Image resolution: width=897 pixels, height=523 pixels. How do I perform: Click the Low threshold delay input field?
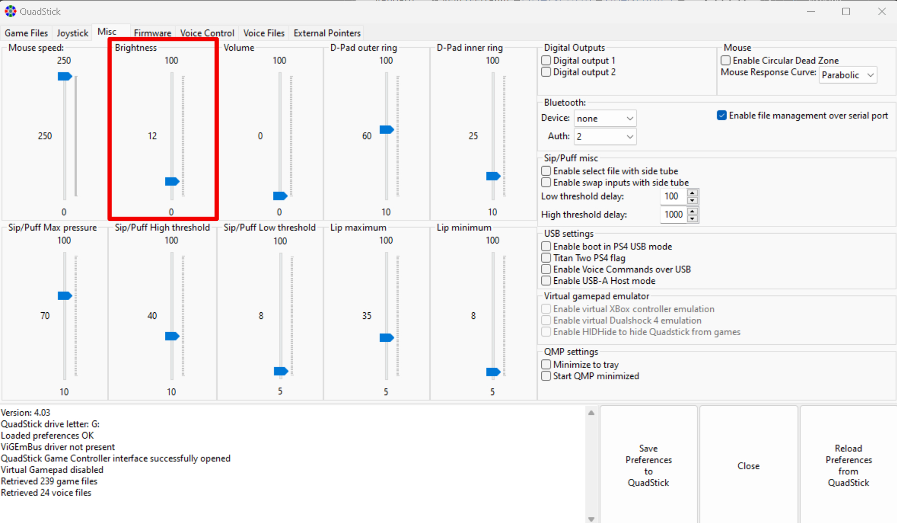(x=673, y=197)
